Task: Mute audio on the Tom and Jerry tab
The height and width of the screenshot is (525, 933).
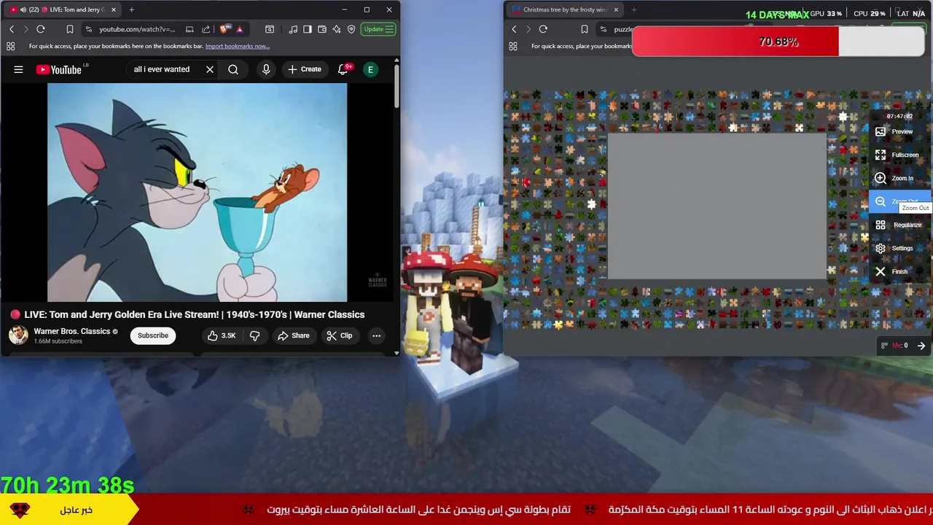Action: click(x=23, y=9)
